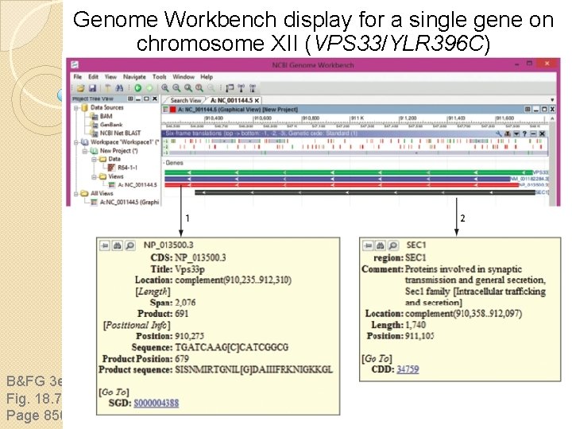Viewport: 572px width, 429px height.
Task: Select the black SEC1 region bar
Action: click(x=365, y=192)
